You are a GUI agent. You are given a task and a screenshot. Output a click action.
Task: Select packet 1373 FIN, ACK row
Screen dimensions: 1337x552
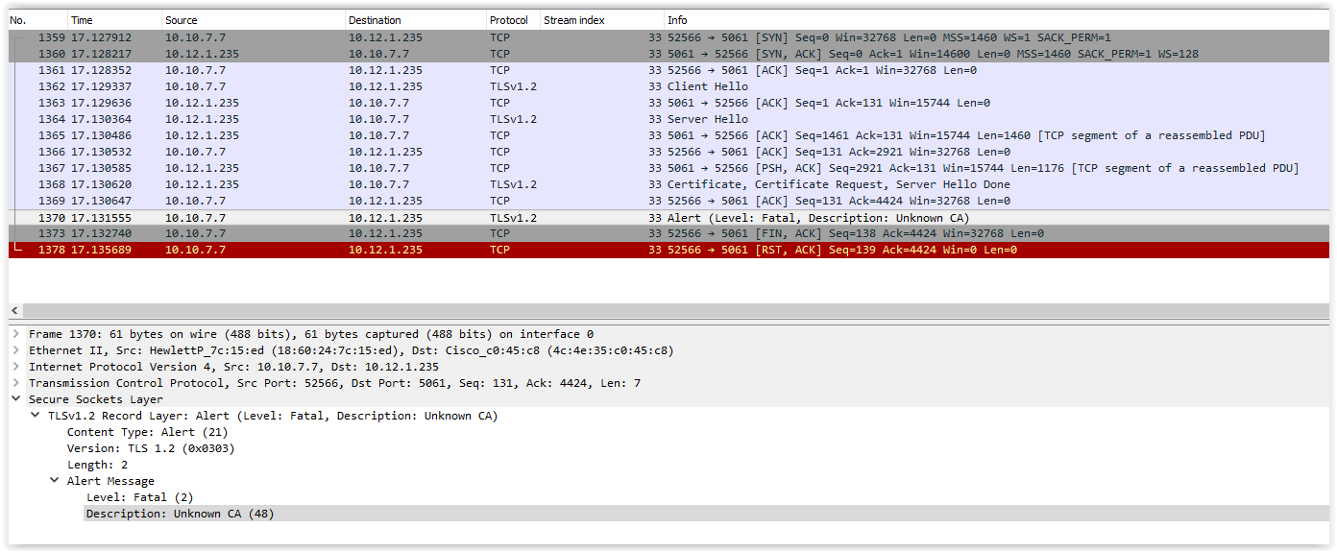[x=669, y=233]
